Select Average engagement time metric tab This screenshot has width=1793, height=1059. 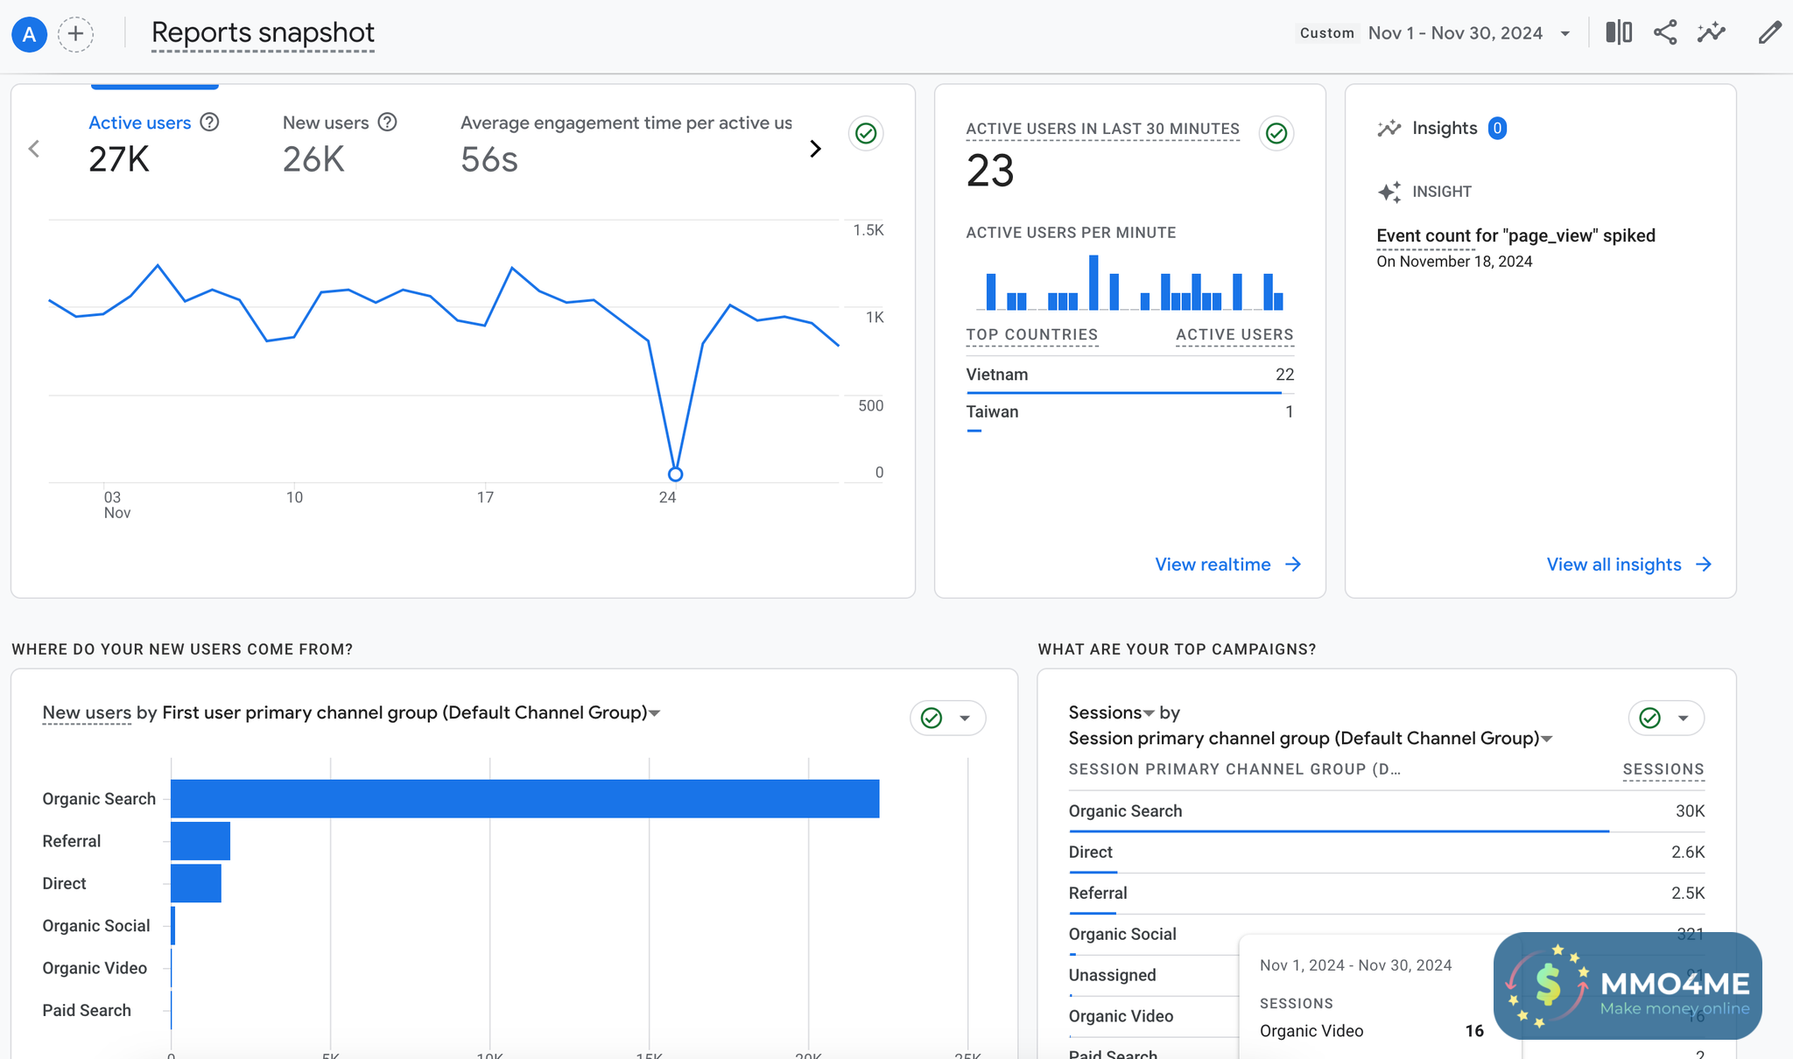click(626, 144)
